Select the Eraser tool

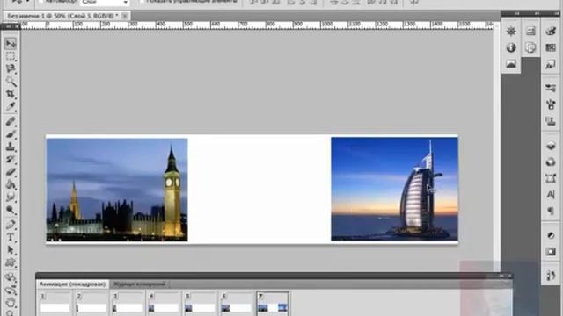click(x=11, y=172)
